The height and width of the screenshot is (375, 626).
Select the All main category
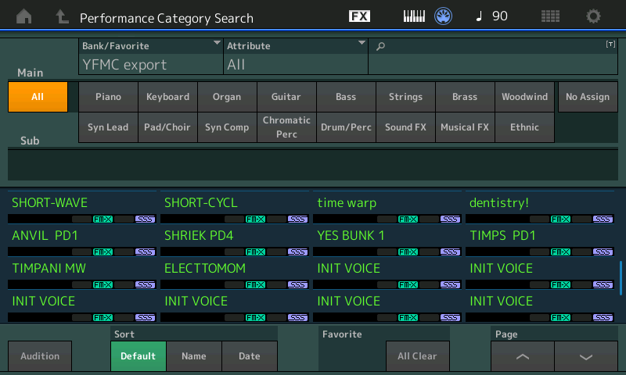[38, 97]
